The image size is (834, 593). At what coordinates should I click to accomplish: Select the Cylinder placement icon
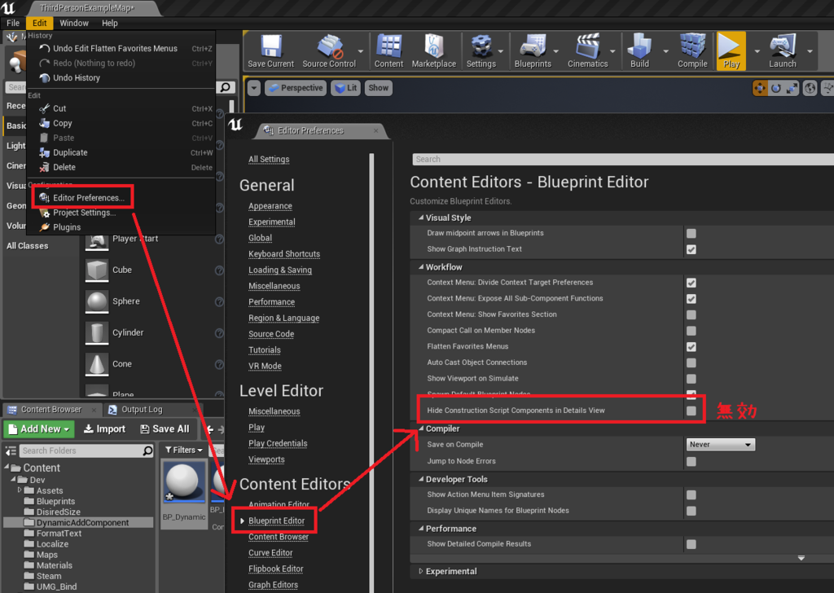(97, 332)
